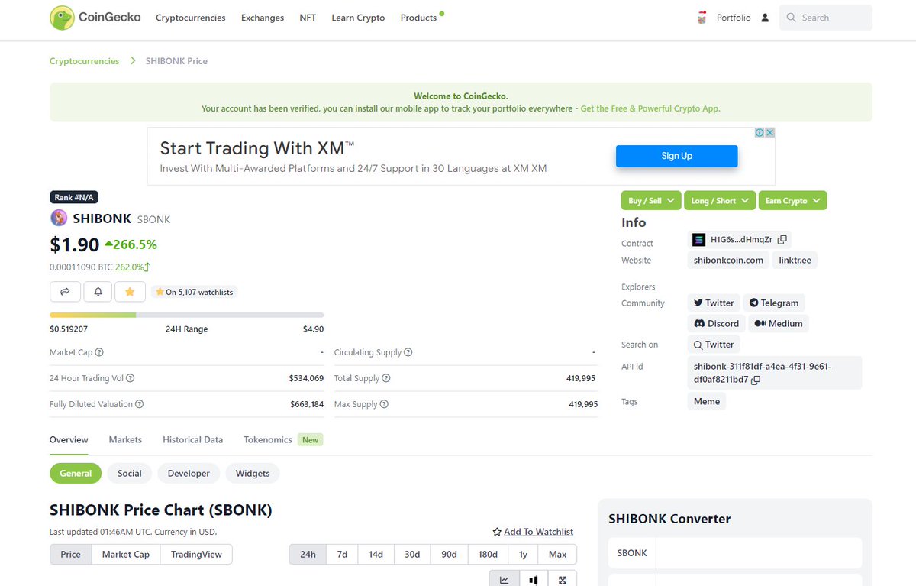
Task: Open the linktr.ee link
Action: click(795, 261)
